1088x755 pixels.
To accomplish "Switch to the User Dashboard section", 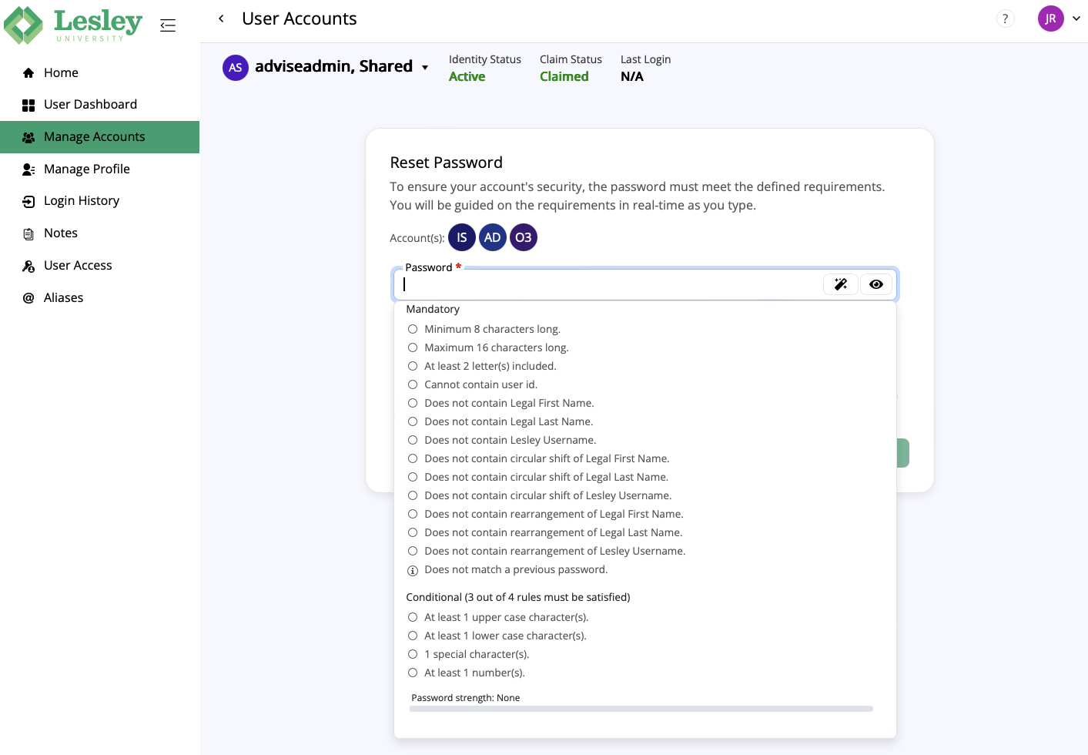I will tap(91, 104).
